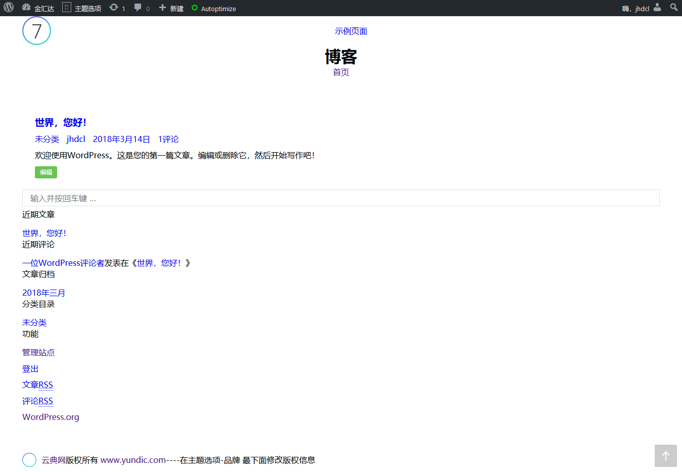
Task: Open the post 世界，您好!
Action: tap(60, 122)
